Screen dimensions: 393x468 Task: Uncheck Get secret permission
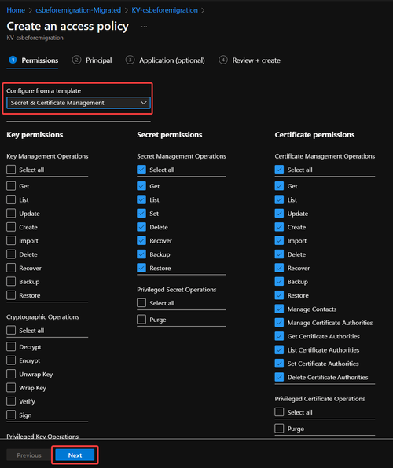tap(141, 186)
